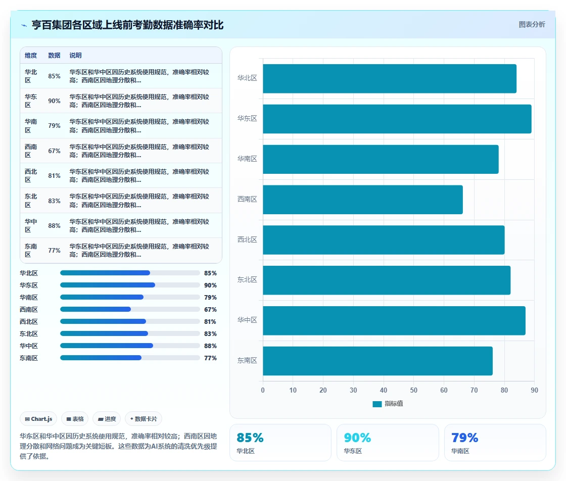Click the 90% cell in the table
This screenshot has height=481, width=566.
coord(54,101)
